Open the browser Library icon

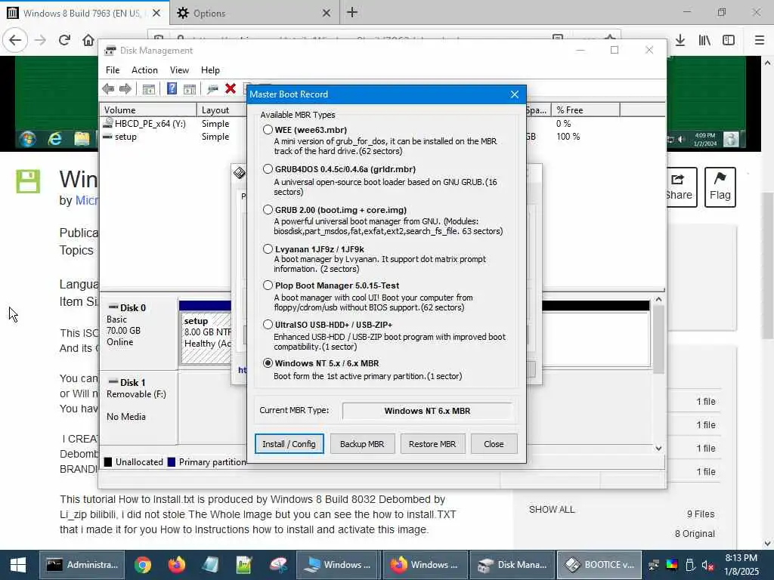[x=704, y=40]
